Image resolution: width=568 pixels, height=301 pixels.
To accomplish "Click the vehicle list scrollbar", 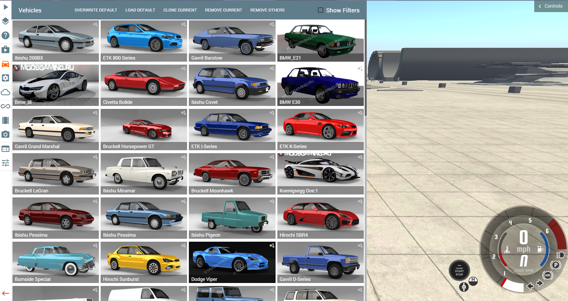I will click(366, 68).
